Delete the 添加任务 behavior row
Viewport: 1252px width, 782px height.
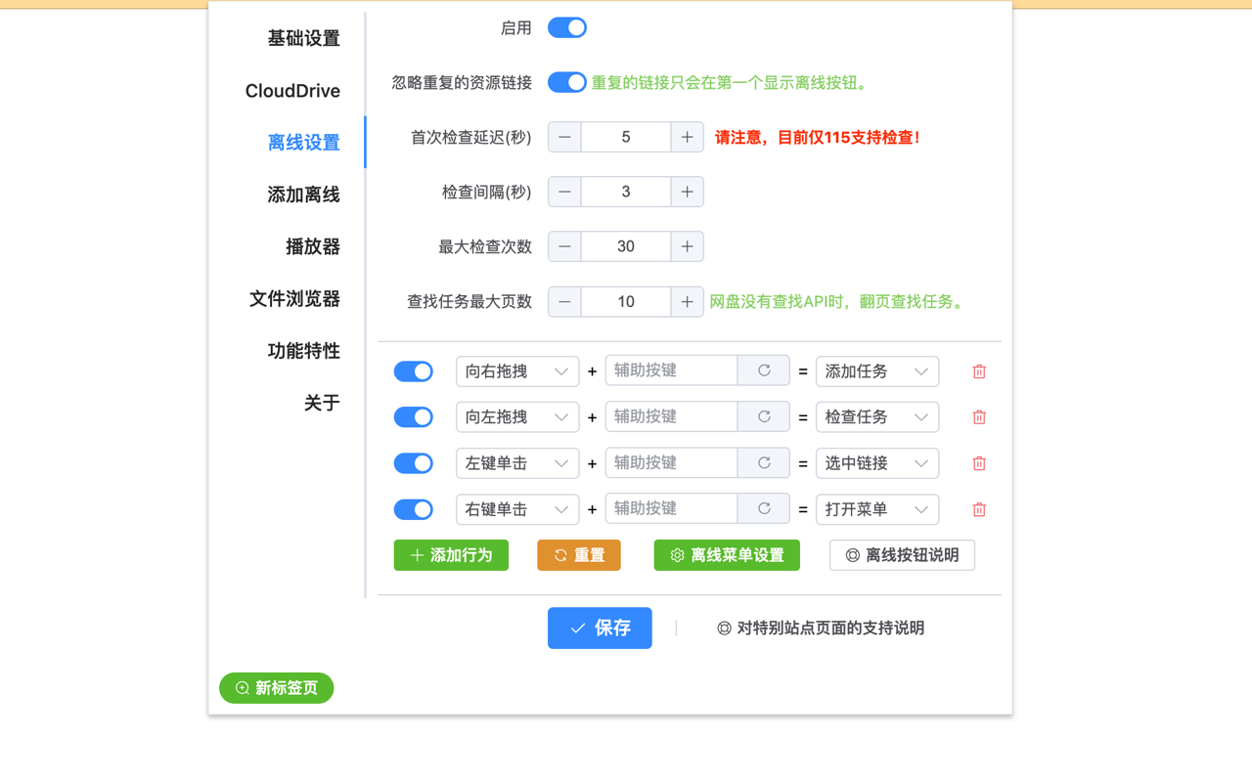click(x=979, y=370)
